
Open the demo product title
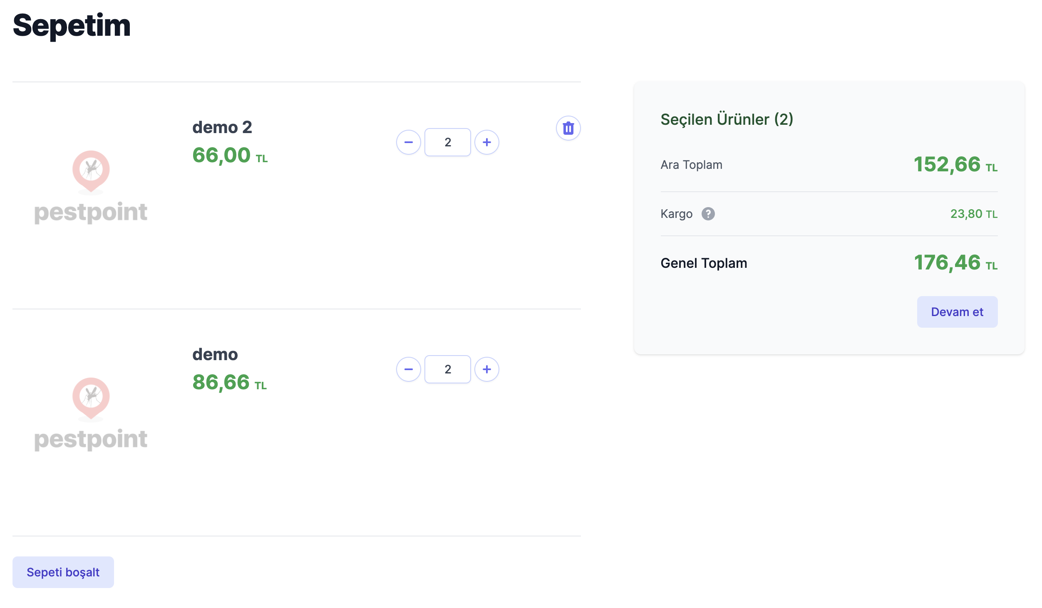click(x=215, y=354)
